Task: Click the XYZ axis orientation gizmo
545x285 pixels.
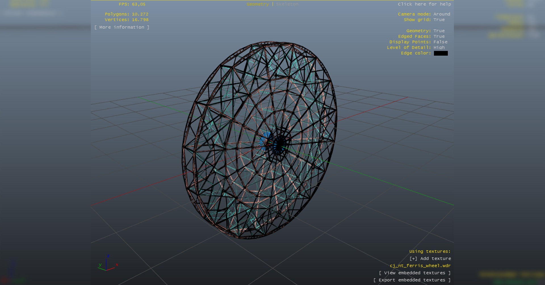Action: pyautogui.click(x=107, y=263)
